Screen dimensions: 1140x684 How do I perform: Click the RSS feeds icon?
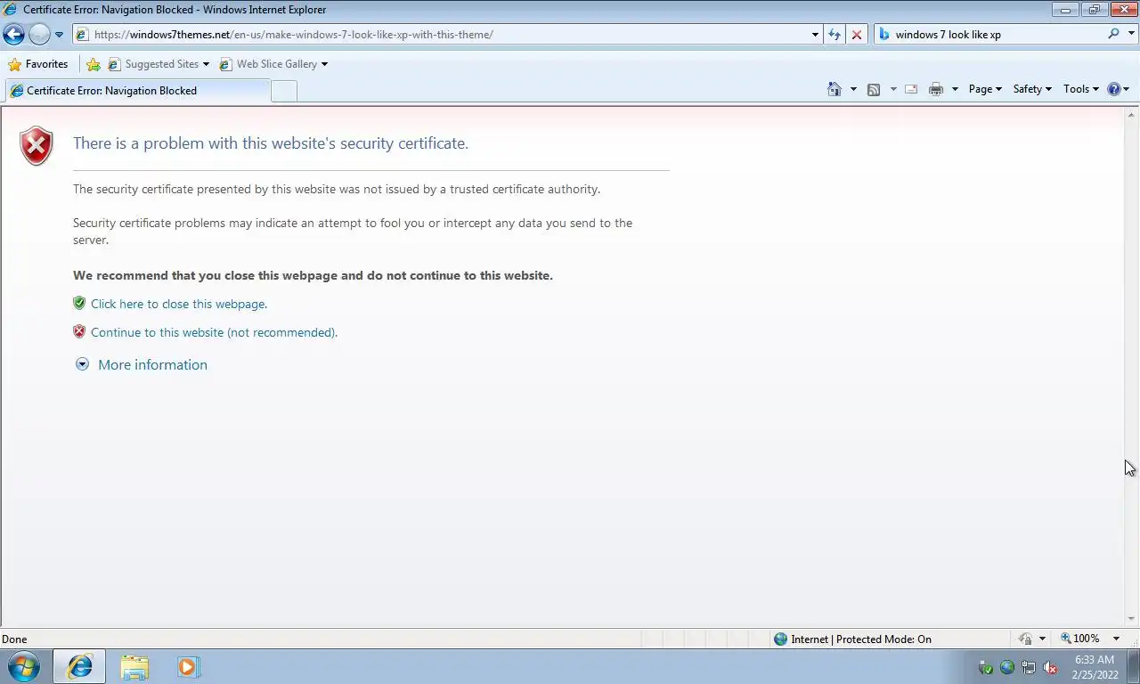pos(874,89)
